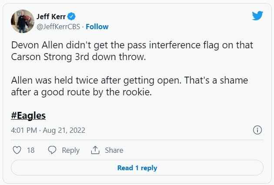Click the Reply text label
The height and width of the screenshot is (185, 274).
[70, 150]
